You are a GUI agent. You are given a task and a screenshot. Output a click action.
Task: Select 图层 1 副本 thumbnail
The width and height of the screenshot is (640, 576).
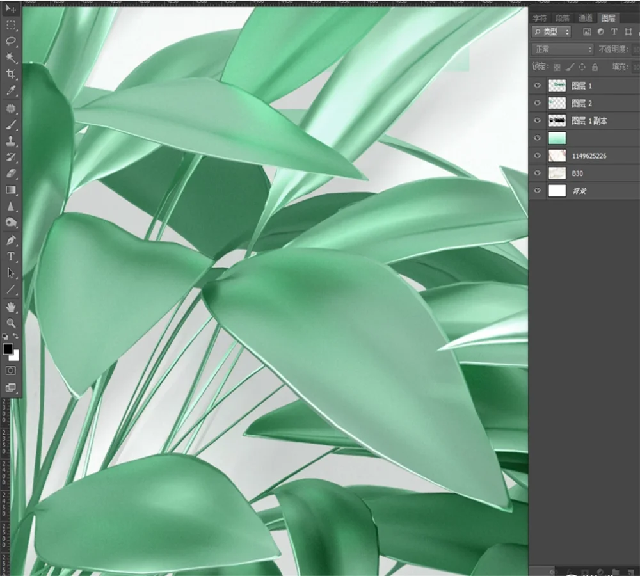(557, 120)
